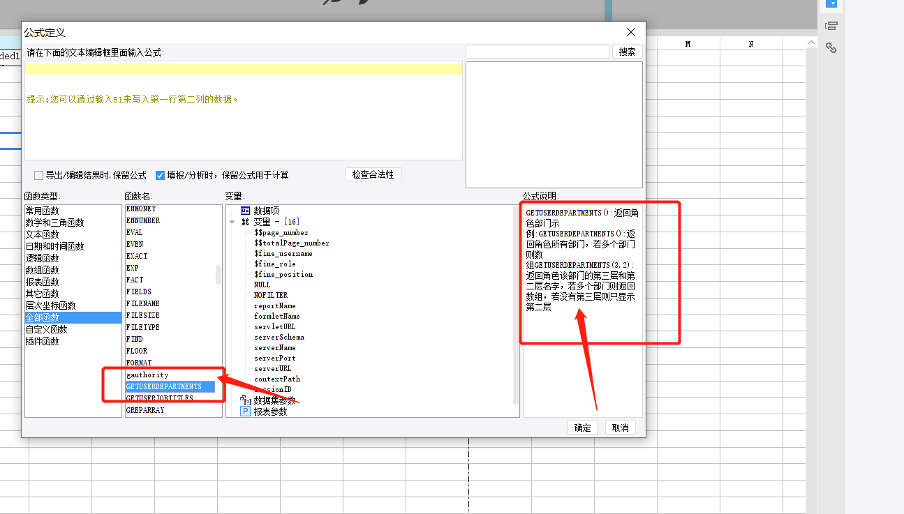Image resolution: width=904 pixels, height=514 pixels.
Task: Click the link chain icon in right sidebar
Action: pyautogui.click(x=831, y=48)
